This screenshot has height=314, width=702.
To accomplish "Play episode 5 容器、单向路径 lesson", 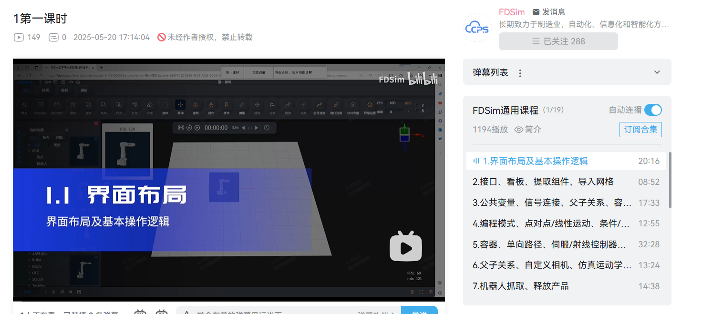I will tap(549, 244).
